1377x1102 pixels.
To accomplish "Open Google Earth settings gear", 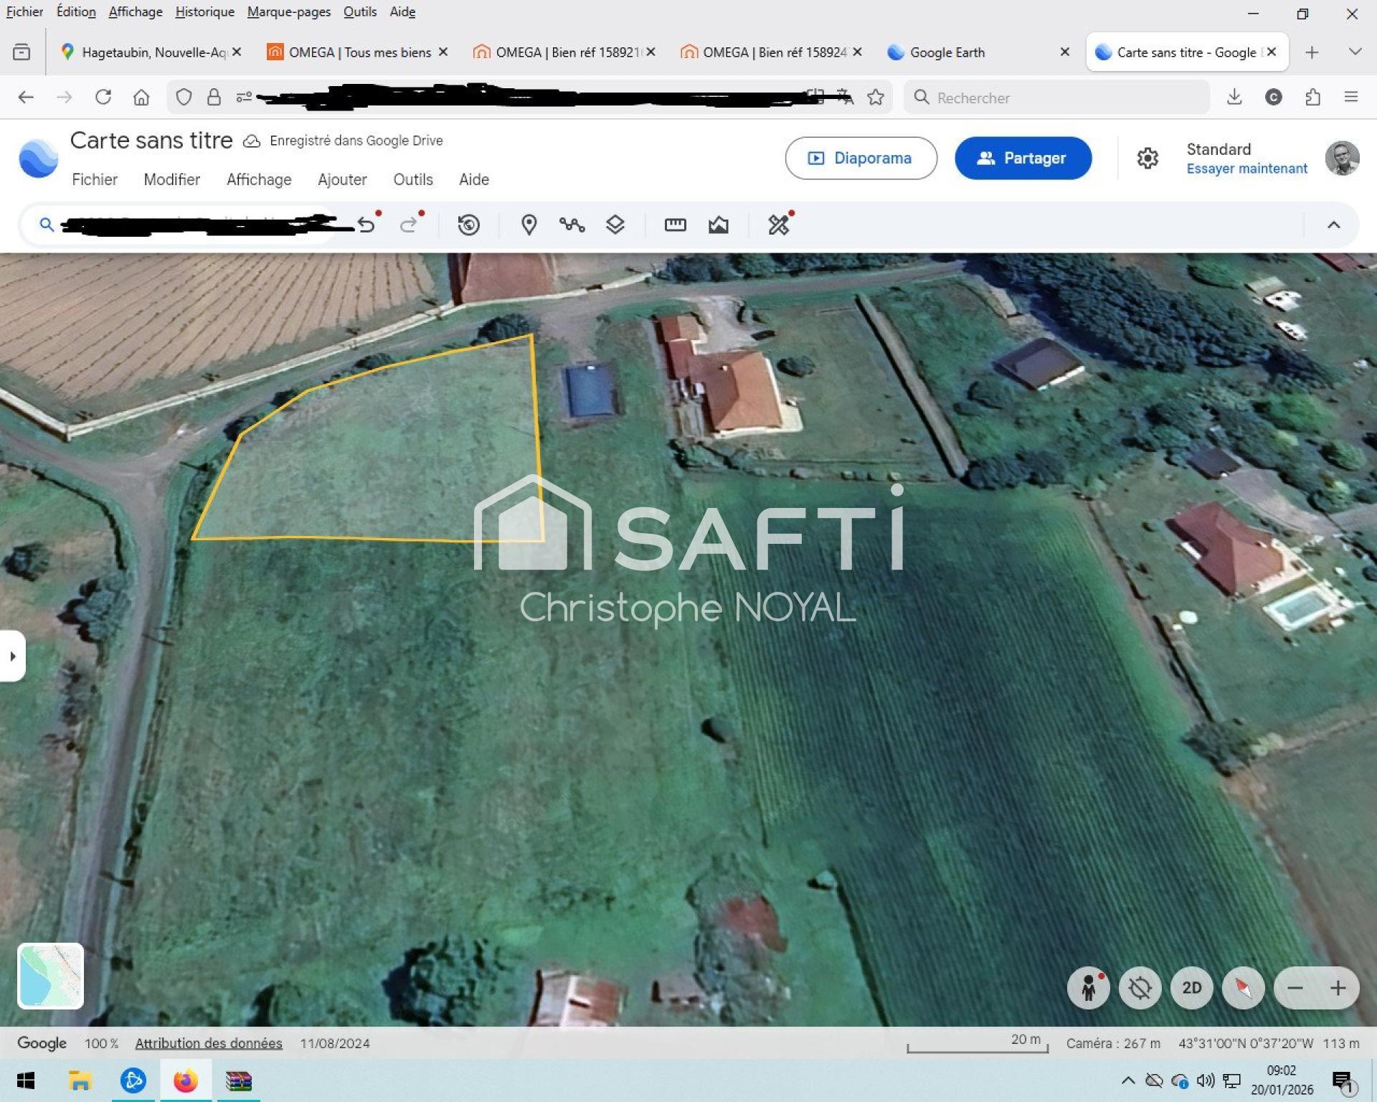I will [x=1147, y=158].
